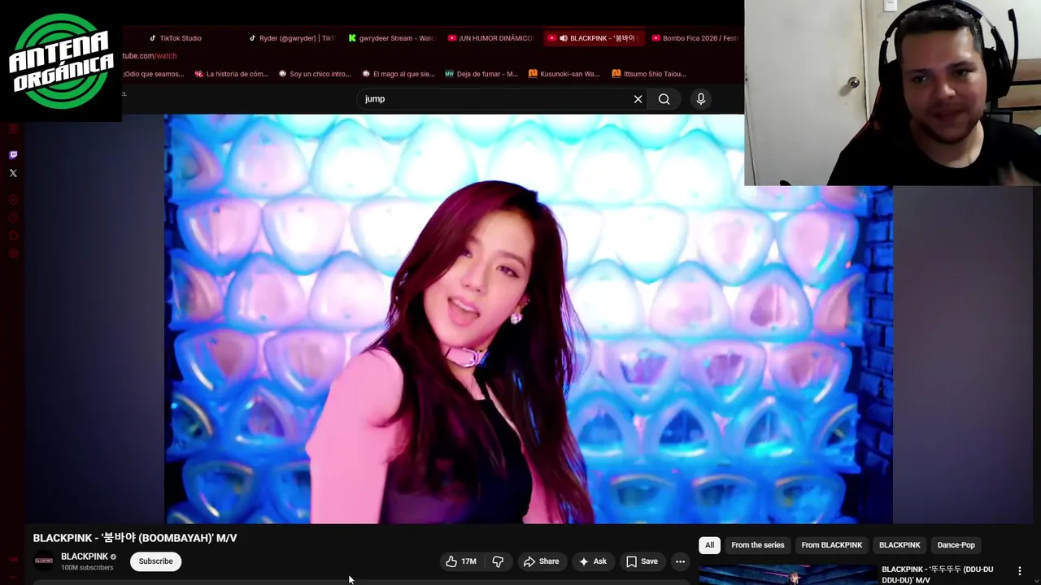Clear the YouTube search box text
Screen dimensions: 1041x585
[638, 99]
